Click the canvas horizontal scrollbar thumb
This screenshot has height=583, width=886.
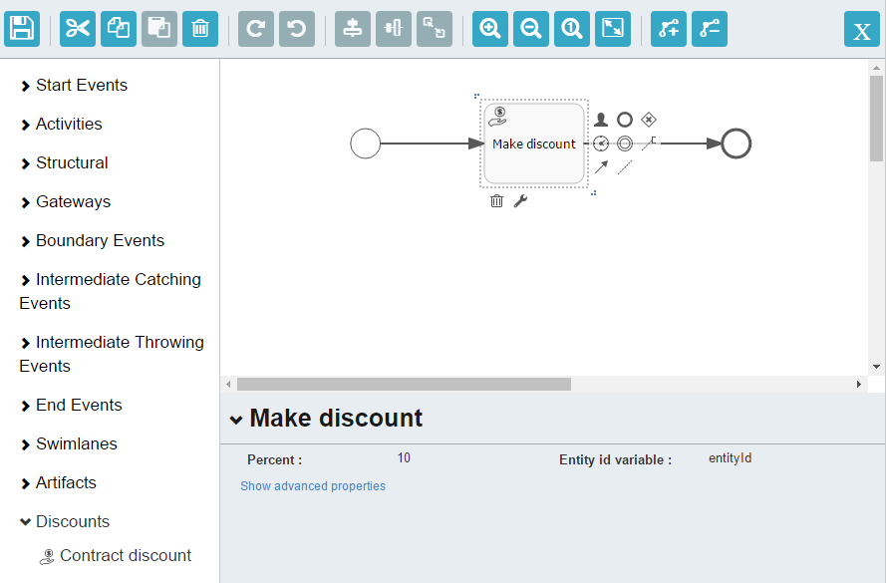(x=404, y=384)
